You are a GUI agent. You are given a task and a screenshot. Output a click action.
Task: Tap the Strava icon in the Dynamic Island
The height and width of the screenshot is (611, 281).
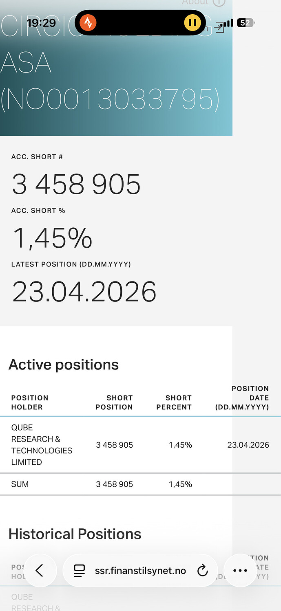coord(88,22)
